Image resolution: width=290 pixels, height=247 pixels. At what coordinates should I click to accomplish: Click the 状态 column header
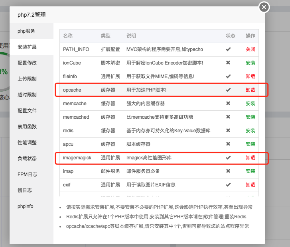pos(231,36)
